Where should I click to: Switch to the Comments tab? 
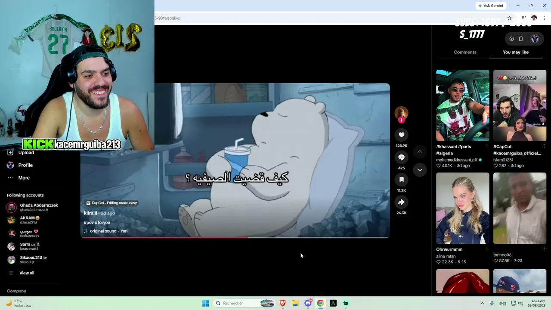[465, 52]
